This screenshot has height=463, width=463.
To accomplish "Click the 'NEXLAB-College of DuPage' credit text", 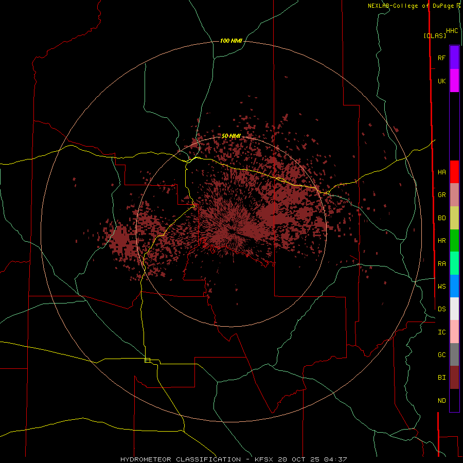I will [411, 6].
